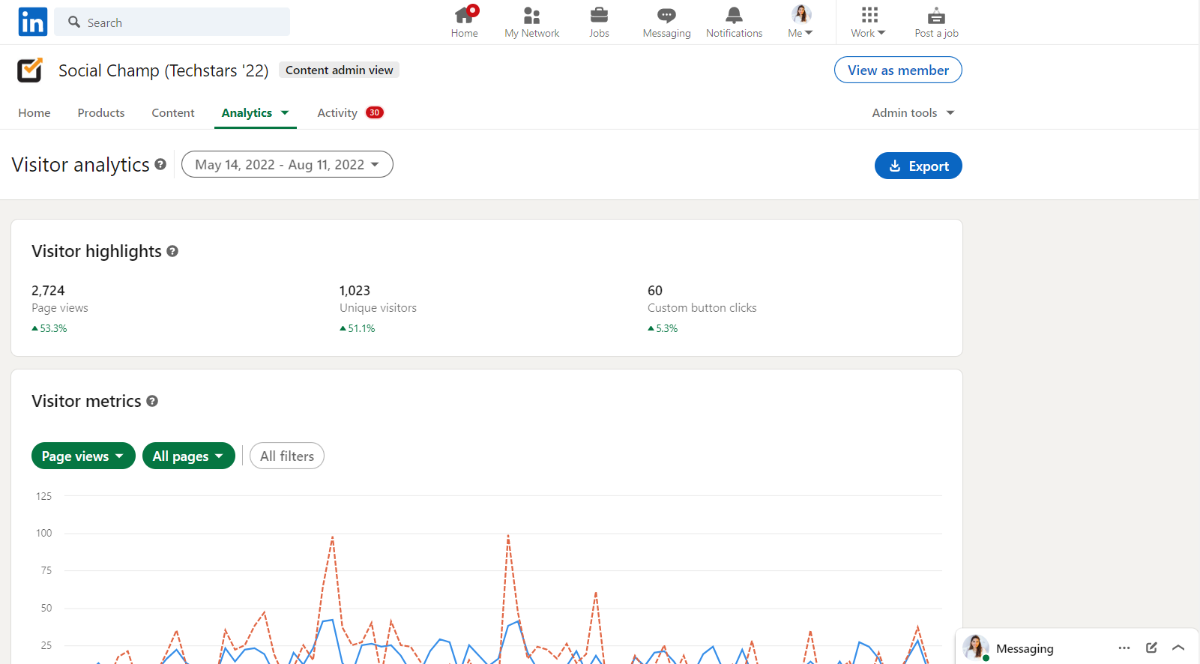This screenshot has height=664, width=1200.
Task: Click the 1,023 unique visitors value
Action: (x=355, y=290)
